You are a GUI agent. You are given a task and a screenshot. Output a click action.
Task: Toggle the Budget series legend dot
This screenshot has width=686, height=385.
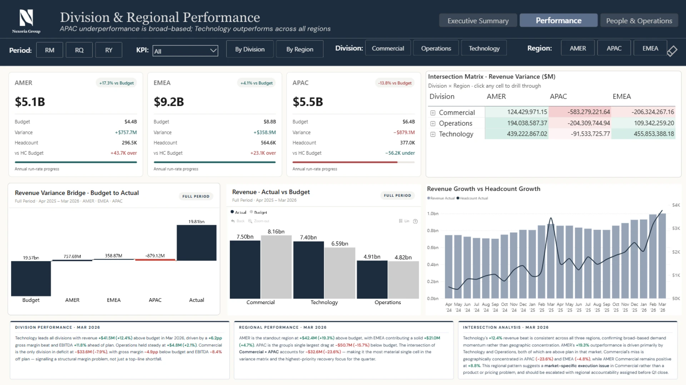click(x=252, y=212)
